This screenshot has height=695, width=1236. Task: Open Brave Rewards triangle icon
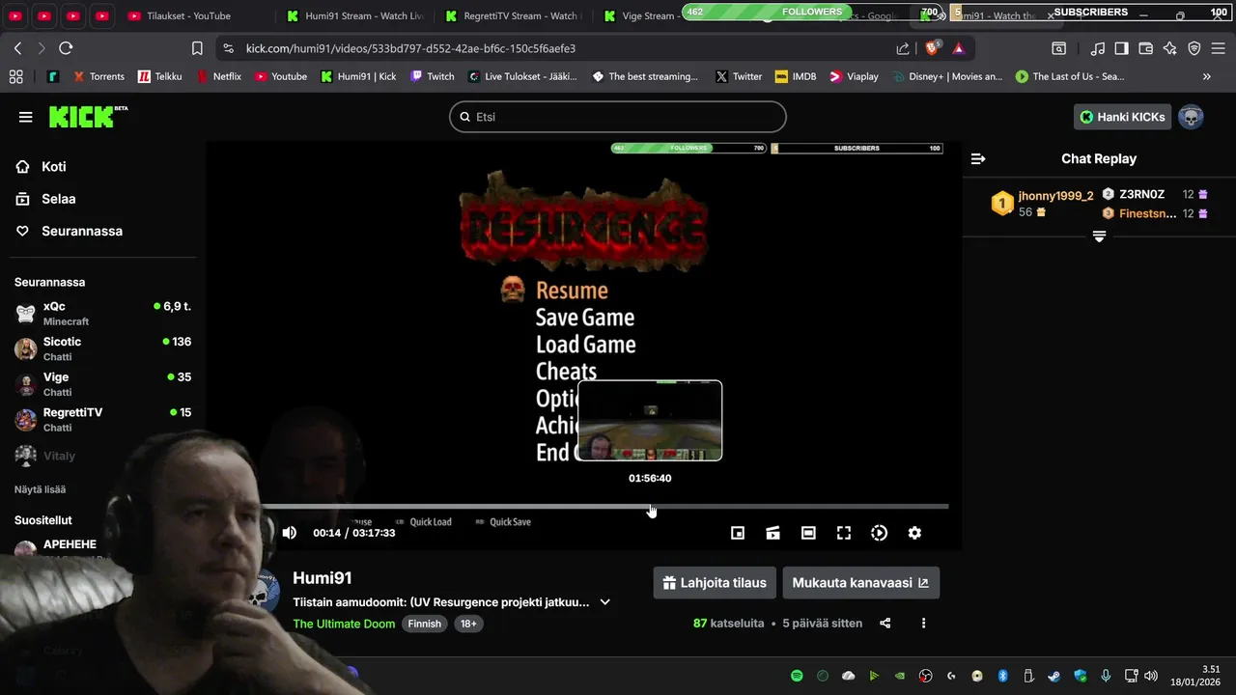click(958, 48)
